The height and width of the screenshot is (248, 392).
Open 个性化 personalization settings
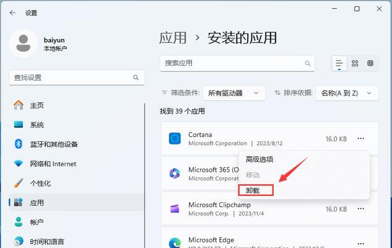coord(76,183)
